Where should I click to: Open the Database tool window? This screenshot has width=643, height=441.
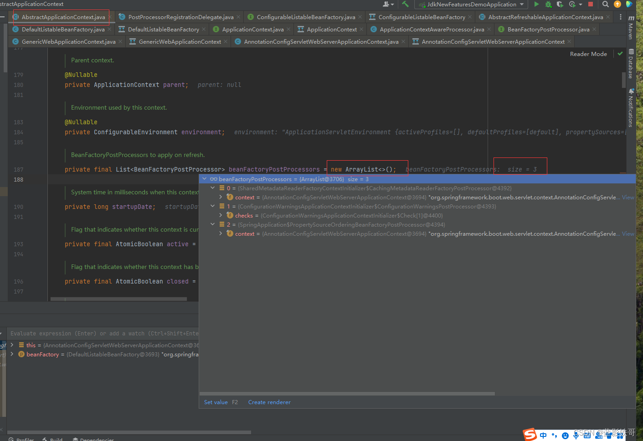631,64
